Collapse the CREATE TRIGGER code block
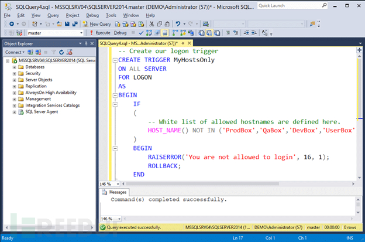Image resolution: width=365 pixels, height=242 pixels. coord(115,60)
